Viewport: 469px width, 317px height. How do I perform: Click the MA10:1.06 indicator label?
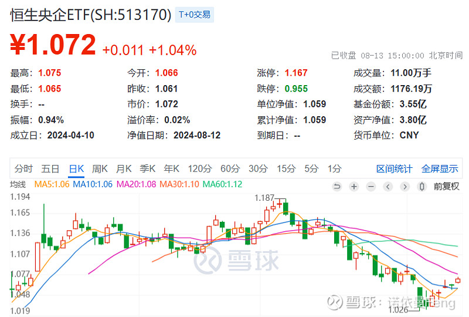(x=93, y=184)
